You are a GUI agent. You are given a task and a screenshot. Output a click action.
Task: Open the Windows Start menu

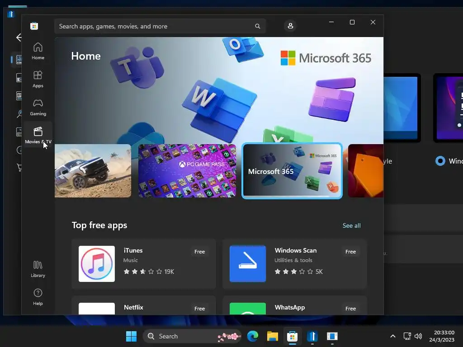pyautogui.click(x=131, y=336)
